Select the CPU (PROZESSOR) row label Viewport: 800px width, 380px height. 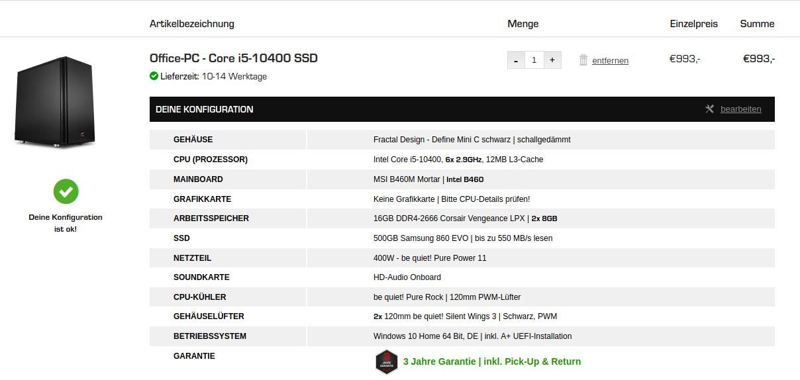[211, 160]
